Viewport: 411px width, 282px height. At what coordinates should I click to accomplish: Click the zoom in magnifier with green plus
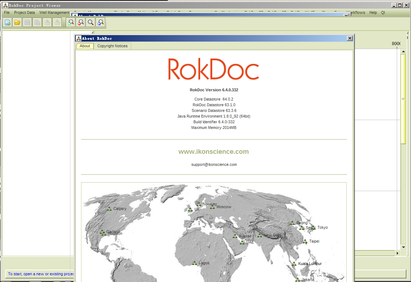pos(71,22)
